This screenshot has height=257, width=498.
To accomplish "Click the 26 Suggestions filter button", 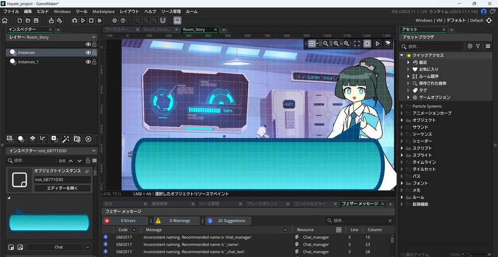I will tap(228, 221).
